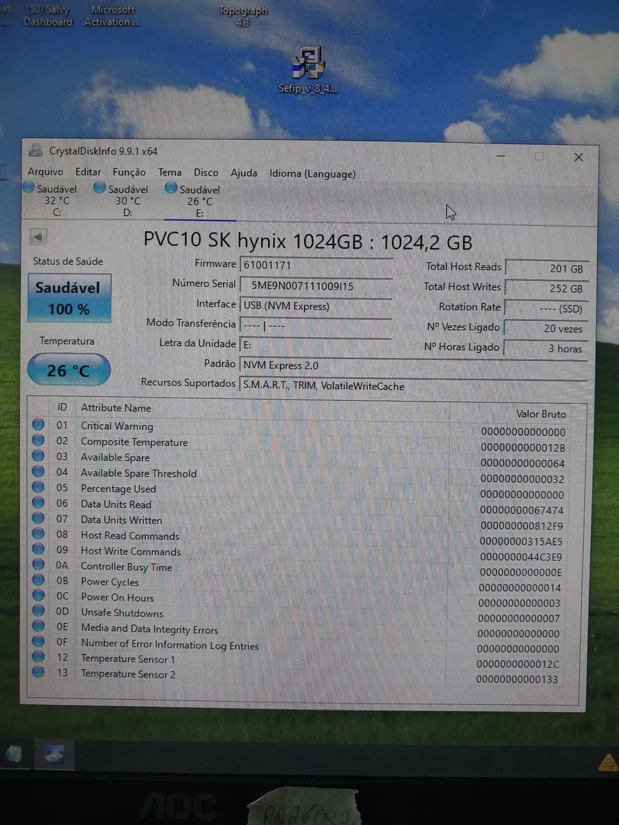619x825 pixels.
Task: Click raw value 000000000812F9 of Data Units Written
Action: coord(522,525)
